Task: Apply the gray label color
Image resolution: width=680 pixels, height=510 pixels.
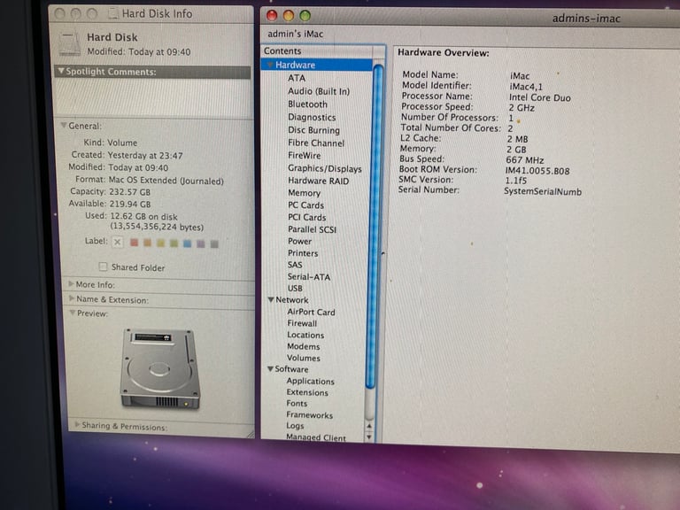Action: click(214, 244)
